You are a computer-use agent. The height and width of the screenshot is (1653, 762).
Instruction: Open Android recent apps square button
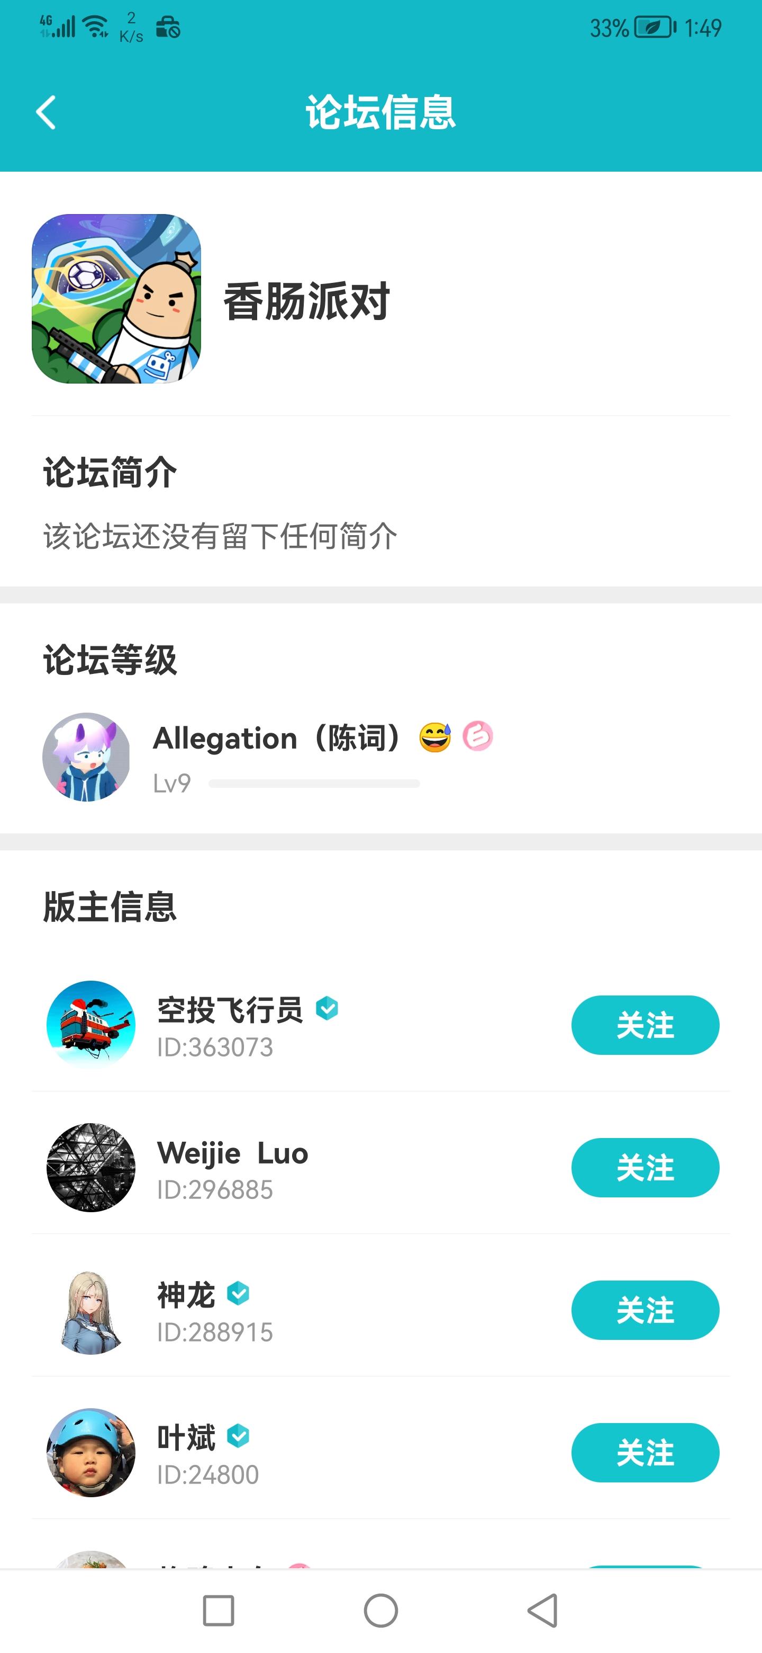click(218, 1611)
